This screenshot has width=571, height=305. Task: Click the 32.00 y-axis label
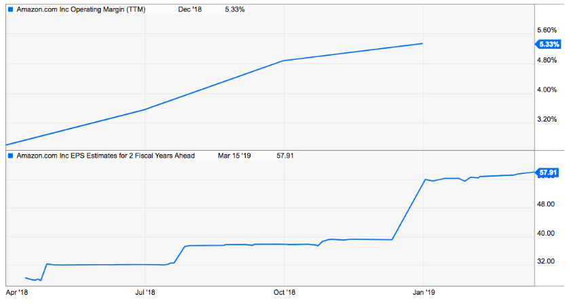[546, 262]
